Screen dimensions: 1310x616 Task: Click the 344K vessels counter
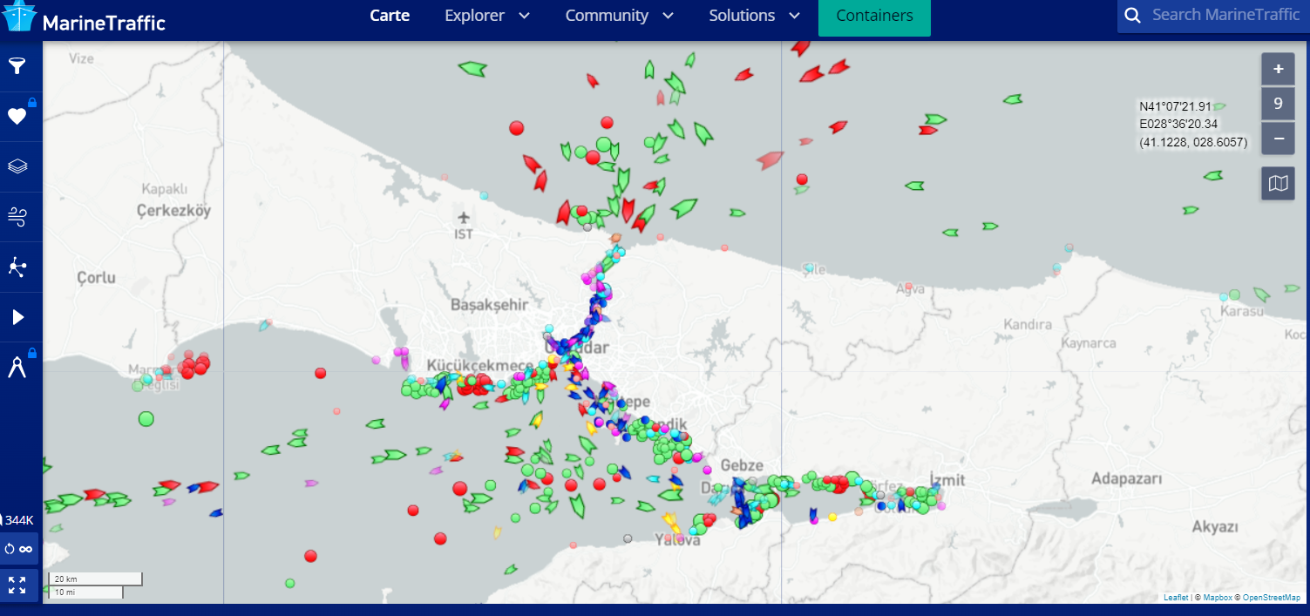point(17,520)
